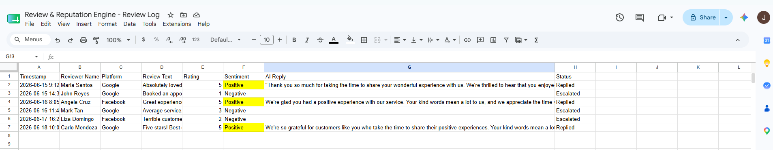The image size is (773, 150).
Task: Toggle strikethrough formatting
Action: (320, 40)
